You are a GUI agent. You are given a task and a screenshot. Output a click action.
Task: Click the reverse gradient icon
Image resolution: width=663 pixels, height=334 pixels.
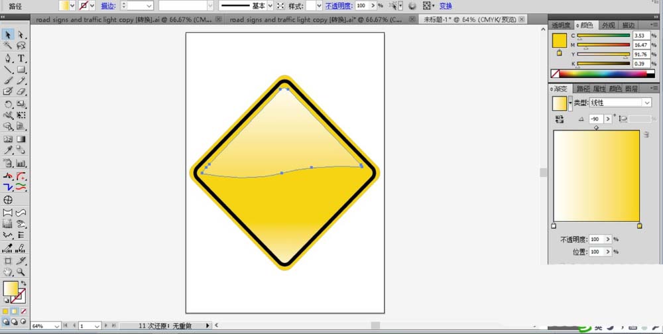[560, 119]
